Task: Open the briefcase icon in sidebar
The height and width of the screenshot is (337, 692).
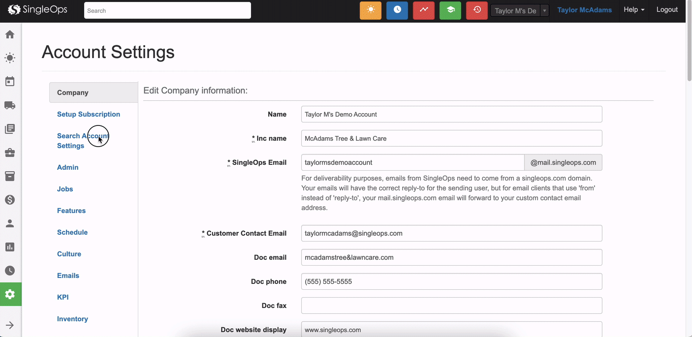Action: 10,153
